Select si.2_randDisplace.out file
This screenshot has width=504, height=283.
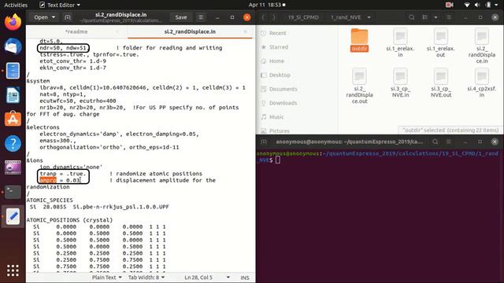tap(359, 86)
